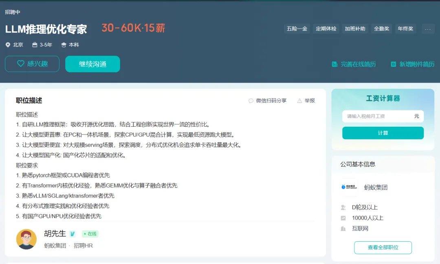Click the 完善在线简历 document icon
Viewport: 440px width, 264px height.
(334, 64)
